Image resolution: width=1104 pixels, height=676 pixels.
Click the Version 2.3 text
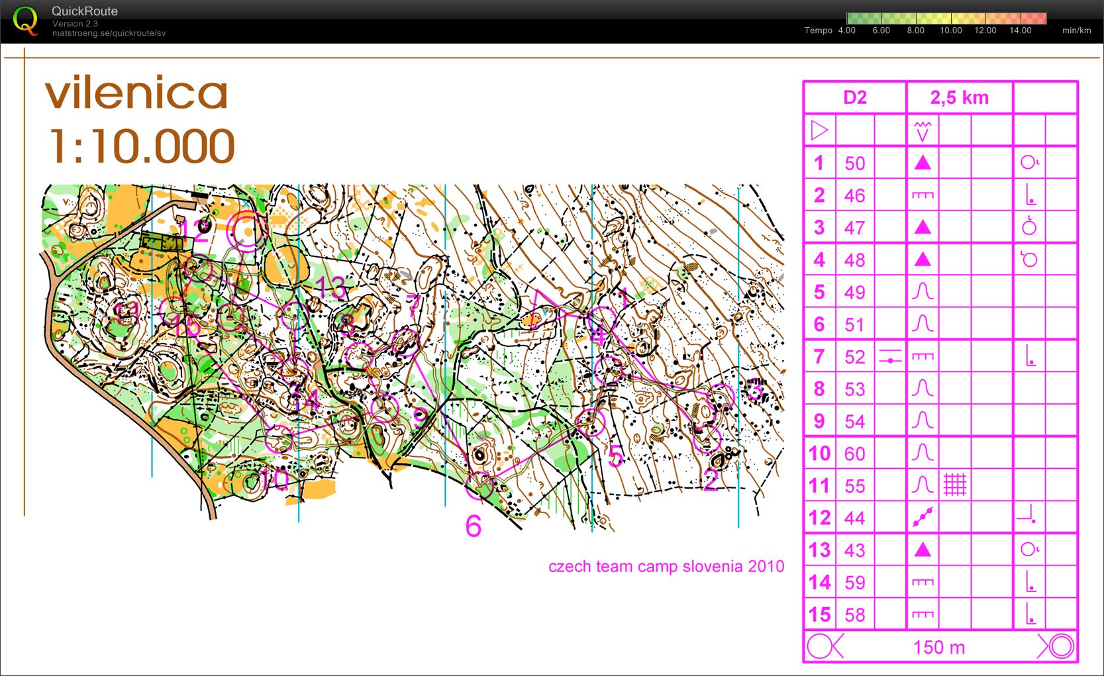click(x=75, y=24)
